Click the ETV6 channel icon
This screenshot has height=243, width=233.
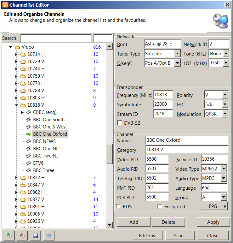pos(29,163)
